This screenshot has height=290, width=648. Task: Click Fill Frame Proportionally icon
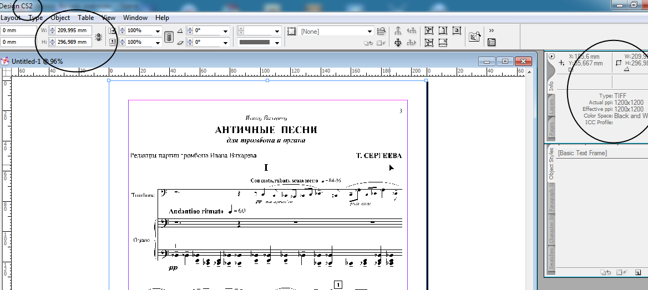[443, 42]
